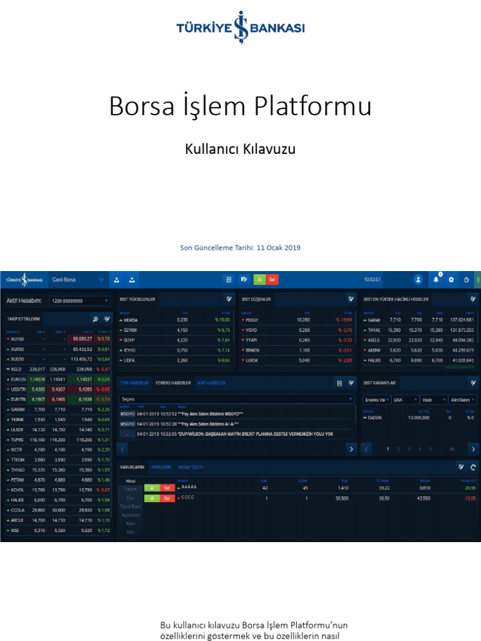Select PEKGY in BIST Düşenler

coord(297,320)
